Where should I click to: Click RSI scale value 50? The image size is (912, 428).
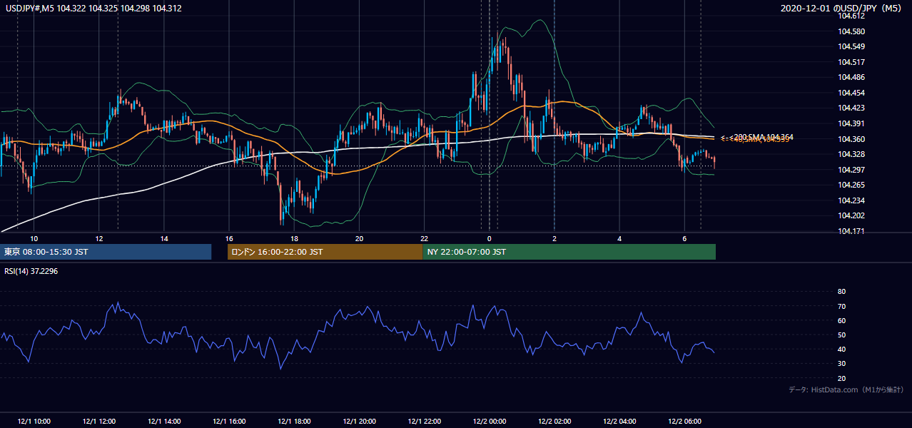[841, 335]
